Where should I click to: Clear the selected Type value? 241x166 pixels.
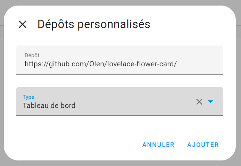click(x=199, y=102)
